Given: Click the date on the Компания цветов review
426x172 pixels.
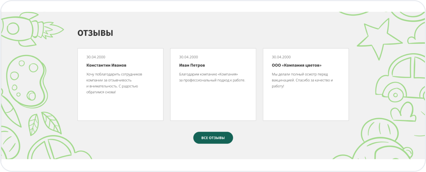Looking at the screenshot, I should 281,57.
